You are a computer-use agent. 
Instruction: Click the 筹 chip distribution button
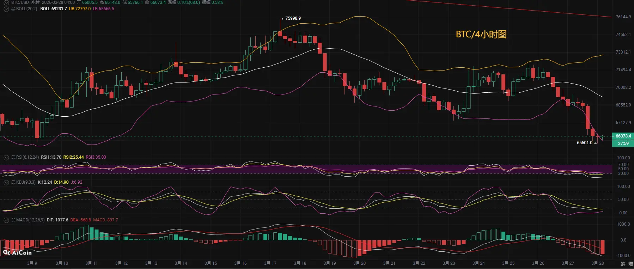[623, 264]
